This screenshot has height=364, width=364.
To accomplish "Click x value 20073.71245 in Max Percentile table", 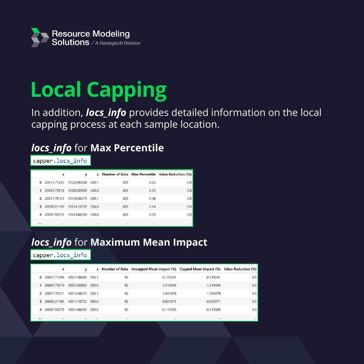I will click(54, 182).
